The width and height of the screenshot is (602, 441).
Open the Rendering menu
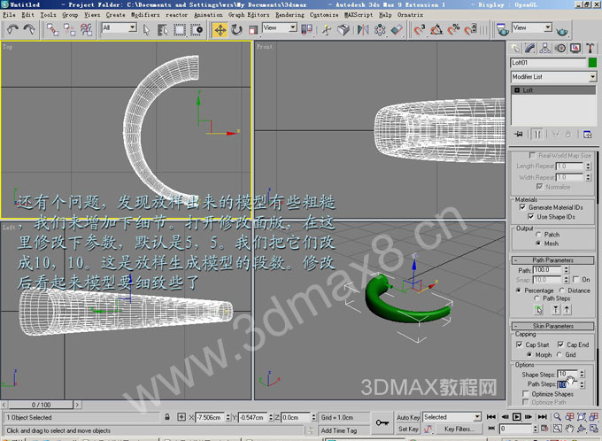click(x=289, y=14)
